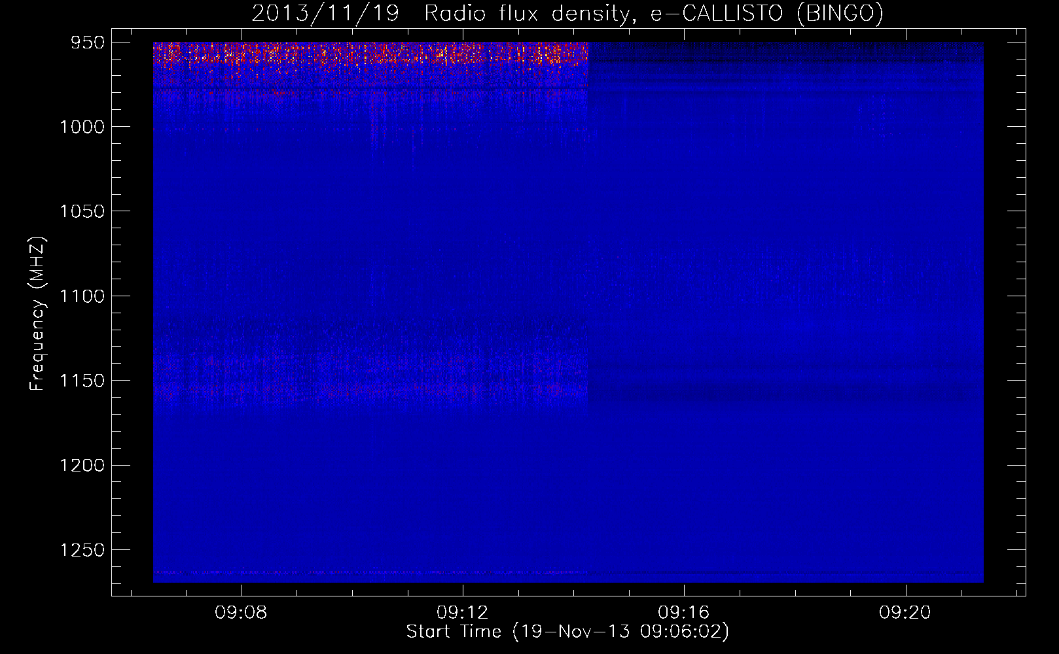Image resolution: width=1059 pixels, height=654 pixels.
Task: Select the 1000 frequency tick label
Action: (x=82, y=127)
